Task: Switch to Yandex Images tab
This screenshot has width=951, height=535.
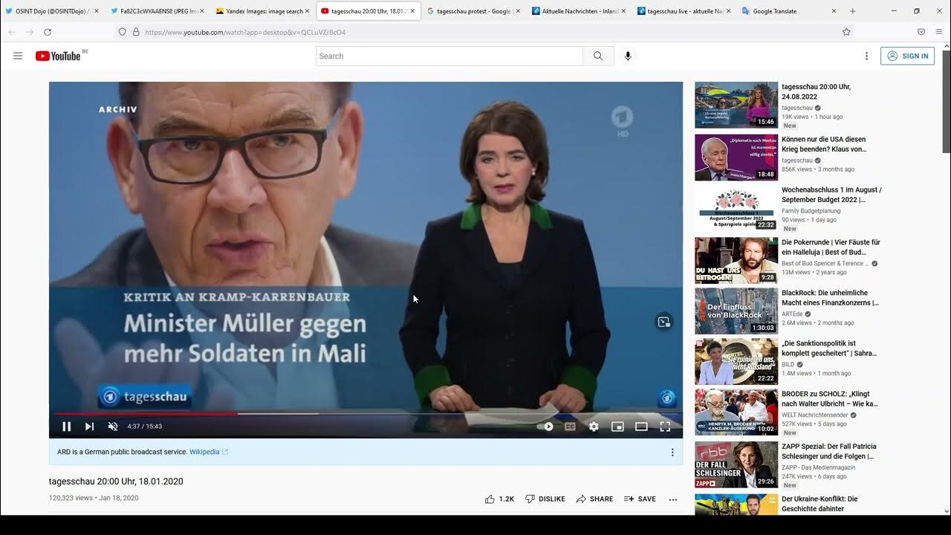Action: click(262, 11)
